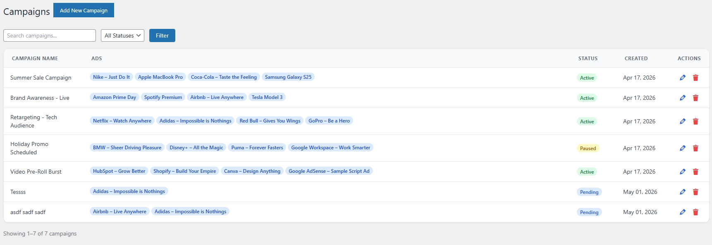
Task: Click the Ads column header
Action: [97, 59]
